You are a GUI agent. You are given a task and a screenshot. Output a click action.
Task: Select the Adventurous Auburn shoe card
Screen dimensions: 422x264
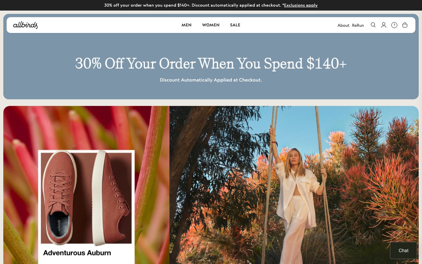point(86,207)
